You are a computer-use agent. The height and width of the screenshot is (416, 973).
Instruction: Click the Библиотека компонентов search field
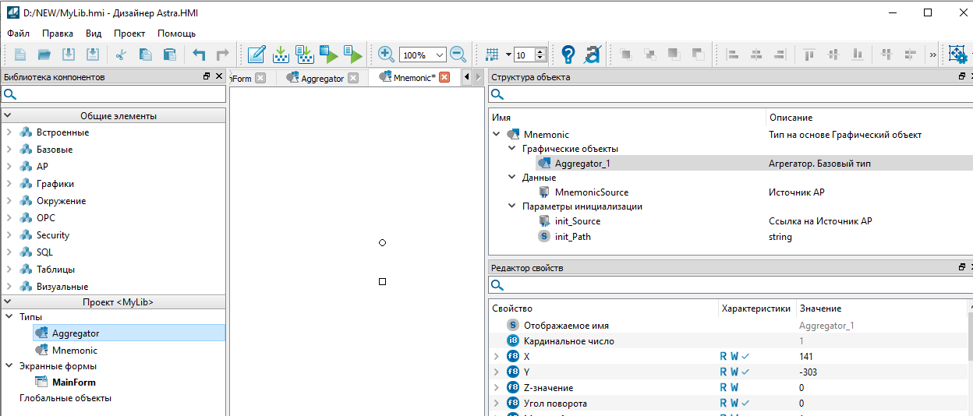click(117, 94)
